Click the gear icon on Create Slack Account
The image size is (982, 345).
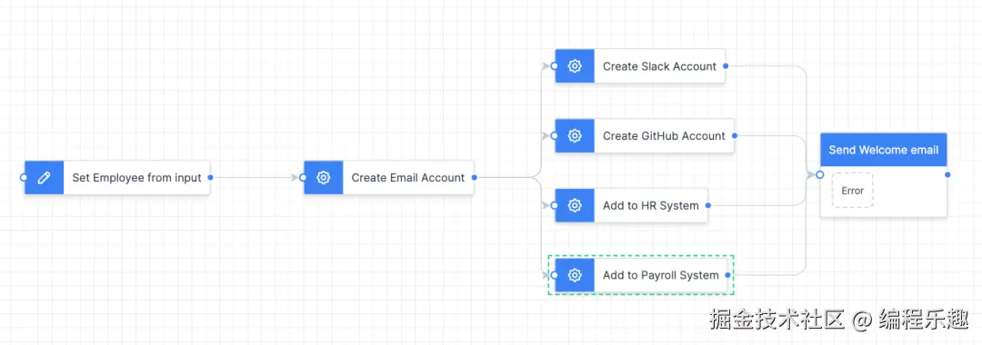pos(575,66)
